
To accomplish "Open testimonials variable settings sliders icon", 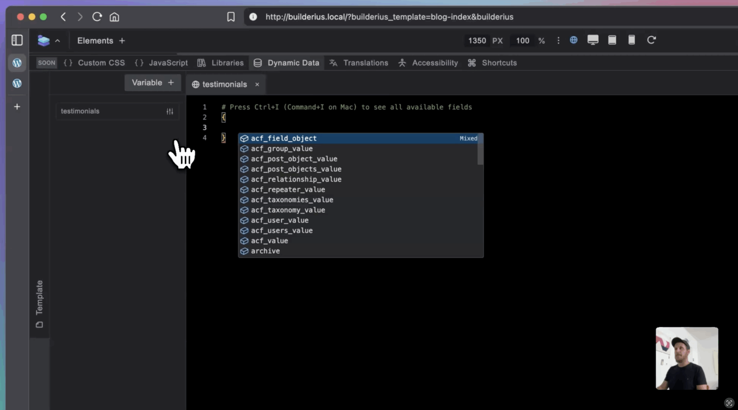I will pos(170,111).
